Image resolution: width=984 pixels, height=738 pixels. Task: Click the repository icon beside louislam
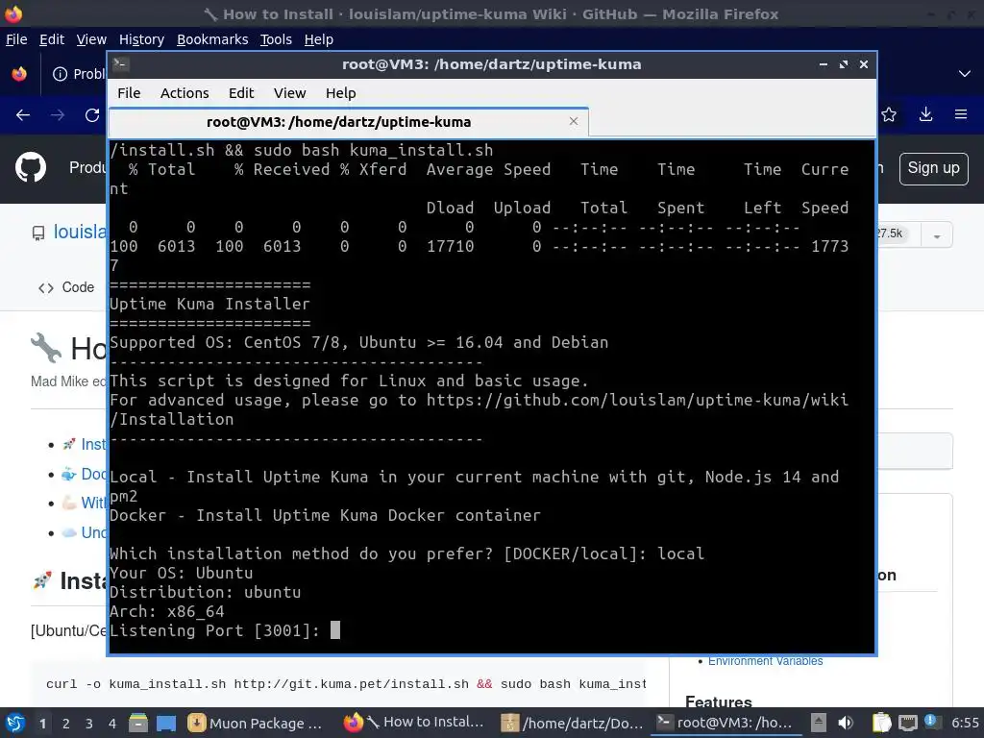click(x=38, y=234)
